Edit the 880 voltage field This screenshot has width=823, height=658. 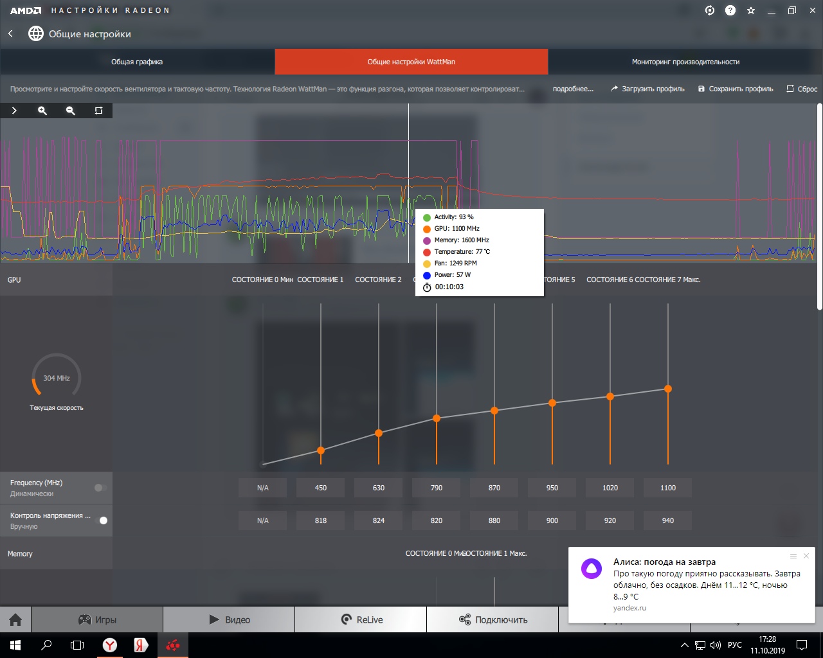494,520
